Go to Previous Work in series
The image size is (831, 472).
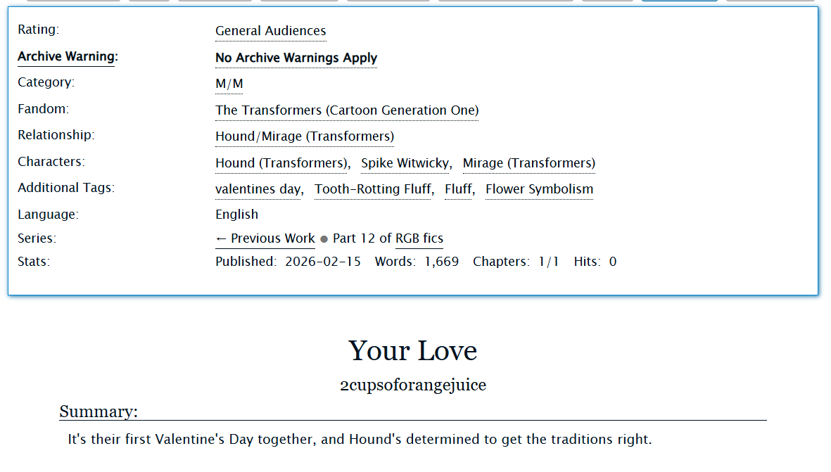point(265,238)
